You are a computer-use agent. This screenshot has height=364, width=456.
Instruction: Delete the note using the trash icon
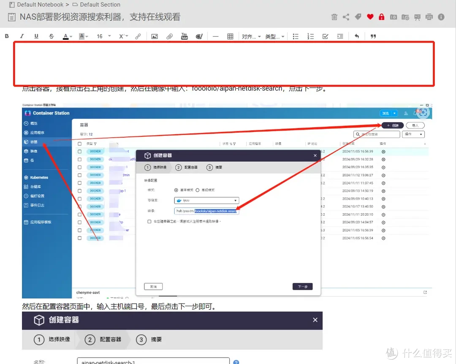pyautogui.click(x=334, y=16)
